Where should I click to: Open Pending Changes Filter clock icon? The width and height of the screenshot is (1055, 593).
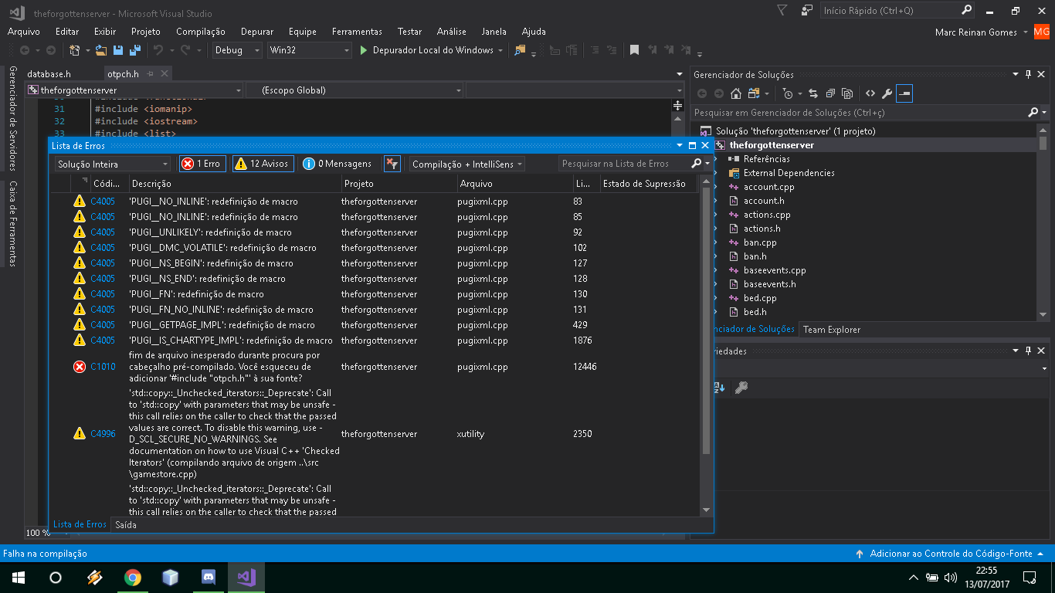coord(787,93)
